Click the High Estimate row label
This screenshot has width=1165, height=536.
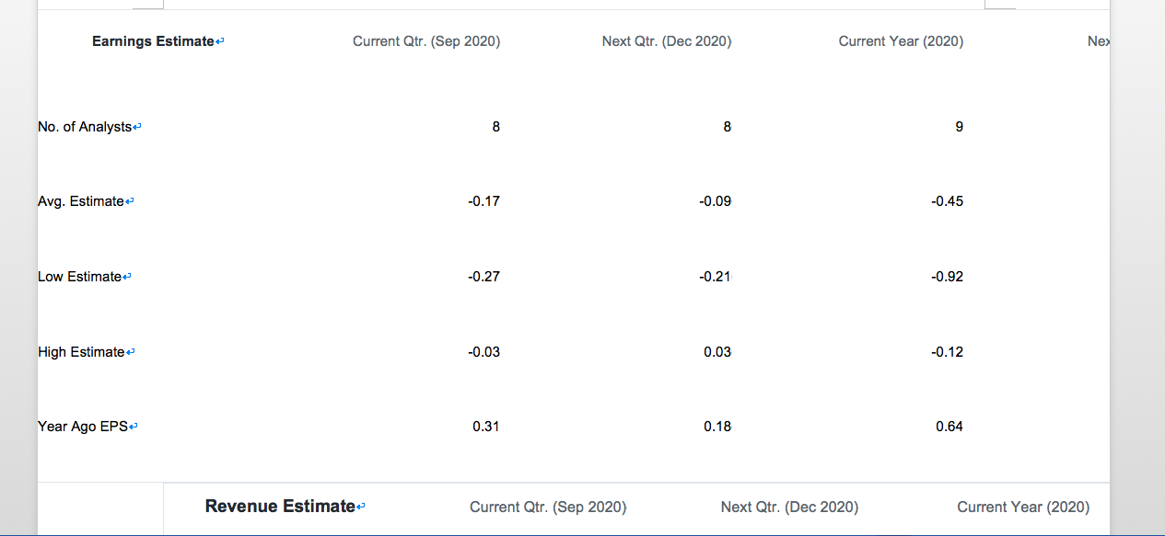pyautogui.click(x=81, y=352)
